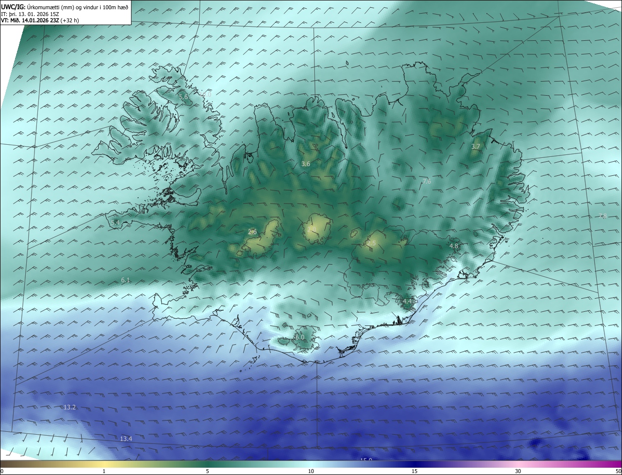Click the legend tick label 5 on the colorbar
This screenshot has width=622, height=475.
coord(207,471)
